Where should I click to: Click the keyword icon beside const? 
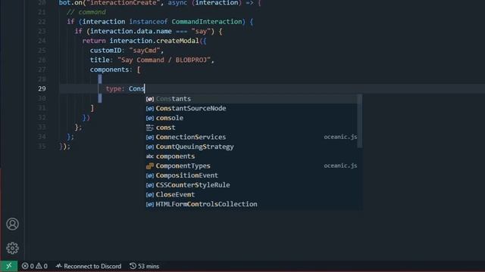point(150,128)
